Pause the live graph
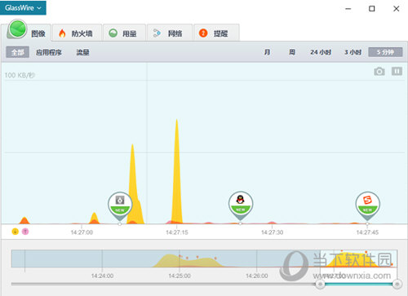The width and height of the screenshot is (408, 296). coord(397,71)
